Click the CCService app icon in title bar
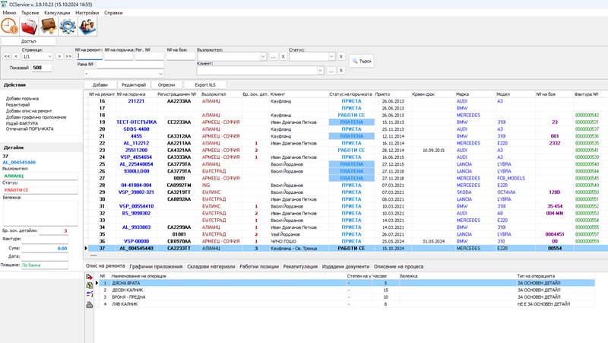Screen dimensions: 608x343 point(4,5)
